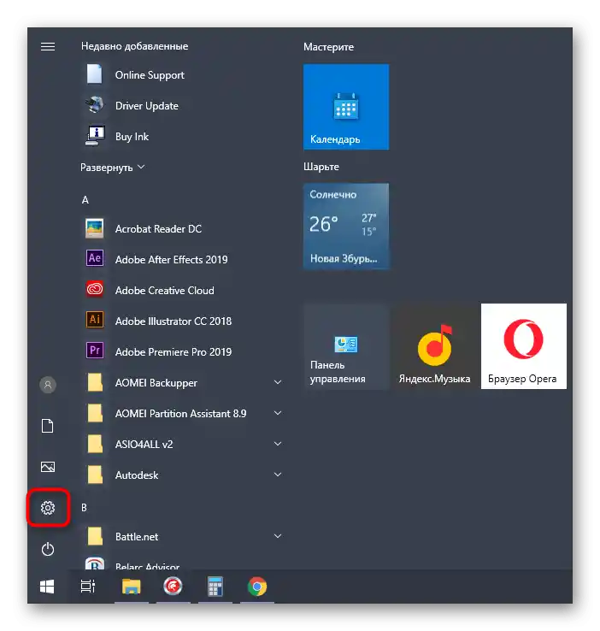Viewport: 600px width, 631px height.
Task: Click the Acrobat Reader DC icon
Action: (95, 228)
